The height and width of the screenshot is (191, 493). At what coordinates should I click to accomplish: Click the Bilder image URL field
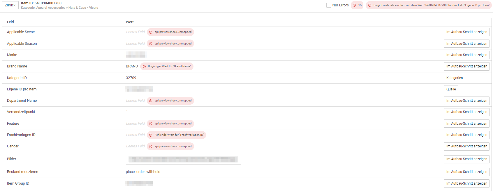(x=183, y=159)
